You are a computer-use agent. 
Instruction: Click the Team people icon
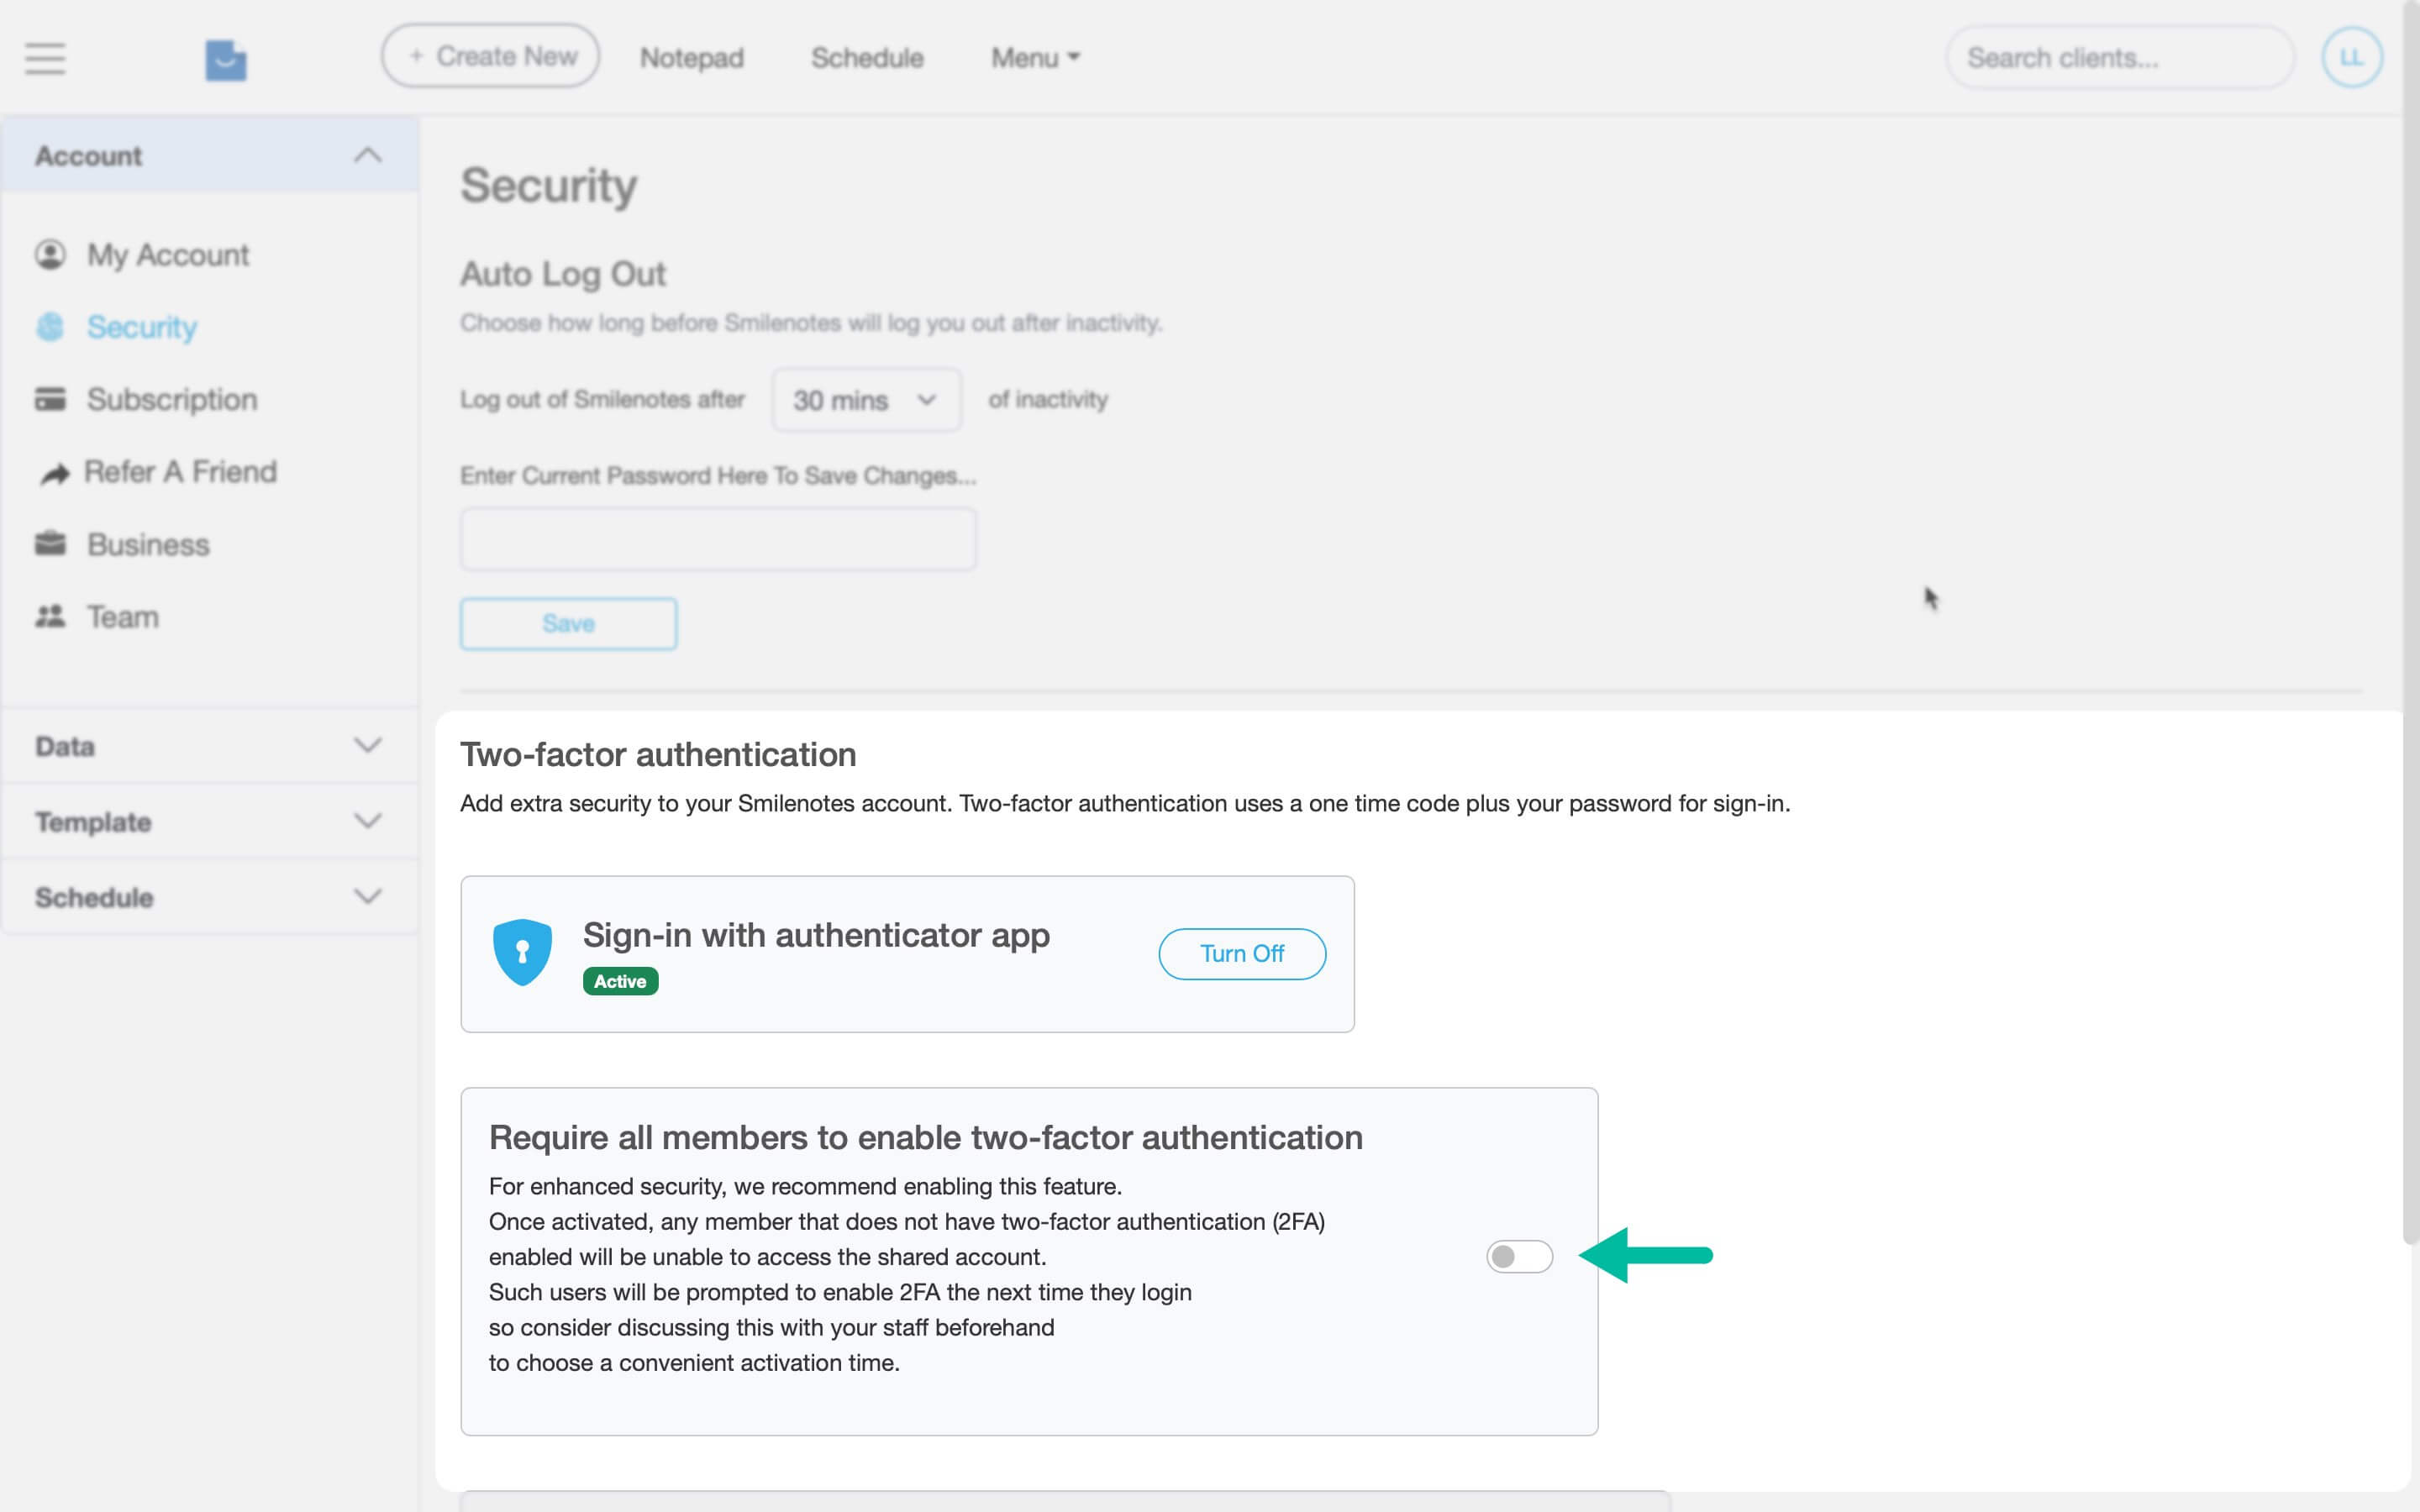tap(50, 617)
